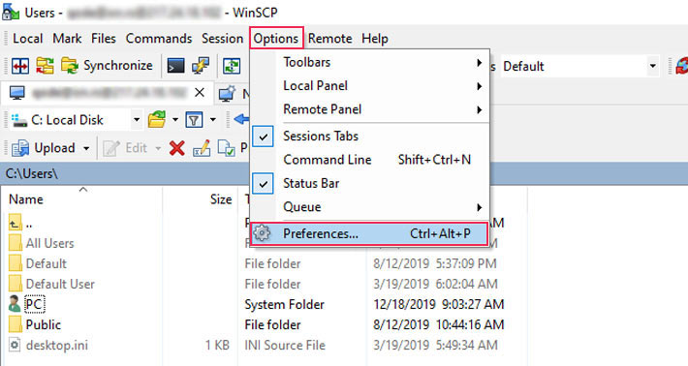Click the Synchronize button
Image resolution: width=688 pixels, height=366 pixels.
107,66
